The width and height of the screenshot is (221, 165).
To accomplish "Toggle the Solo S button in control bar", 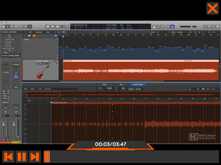I will pos(163,26).
